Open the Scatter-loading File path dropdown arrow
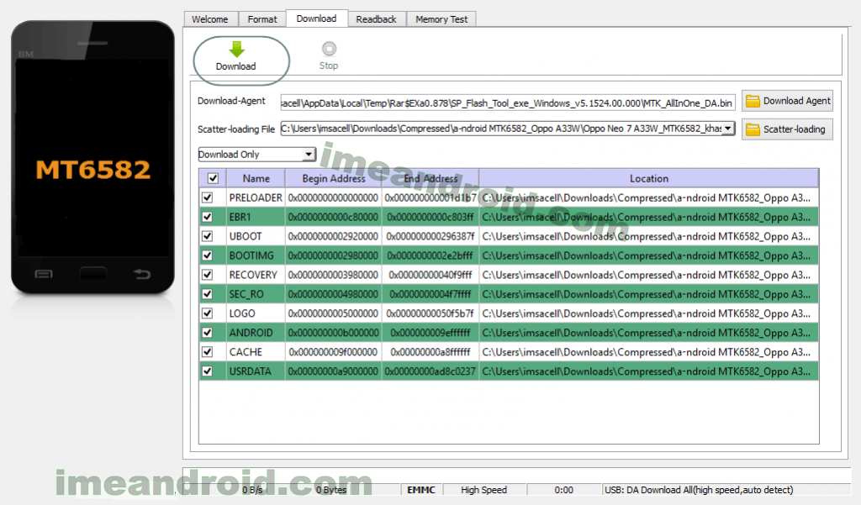Image resolution: width=861 pixels, height=505 pixels. 727,129
